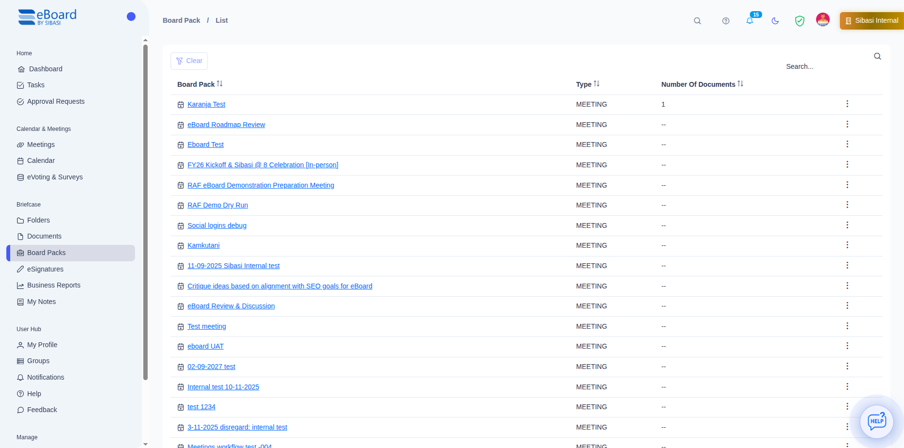
Task: Open the notifications bell icon
Action: [750, 21]
